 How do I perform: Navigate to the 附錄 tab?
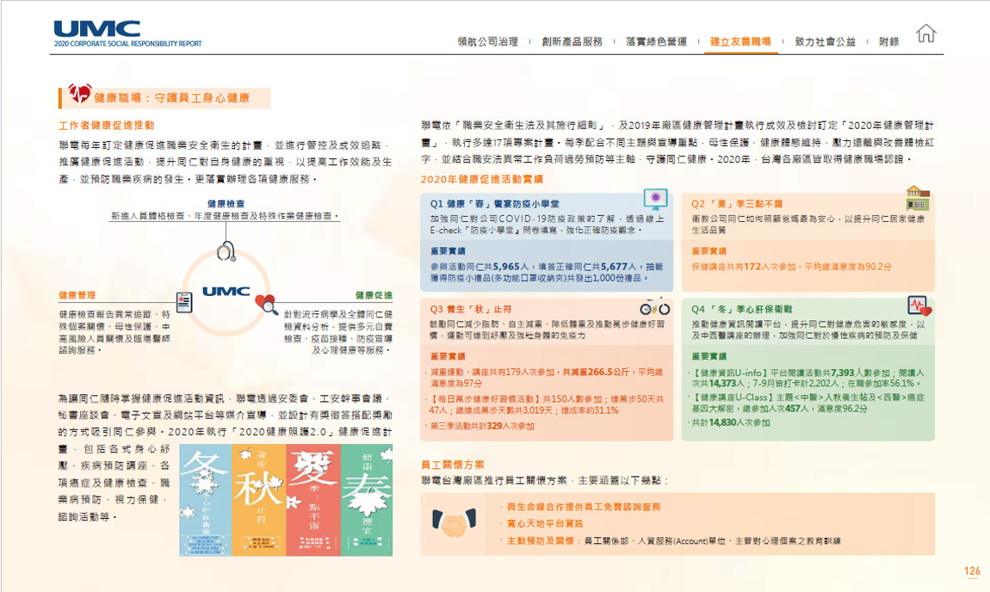click(x=889, y=41)
